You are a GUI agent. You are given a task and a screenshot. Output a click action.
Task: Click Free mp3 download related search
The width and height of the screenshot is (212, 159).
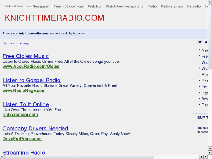click(x=69, y=6)
